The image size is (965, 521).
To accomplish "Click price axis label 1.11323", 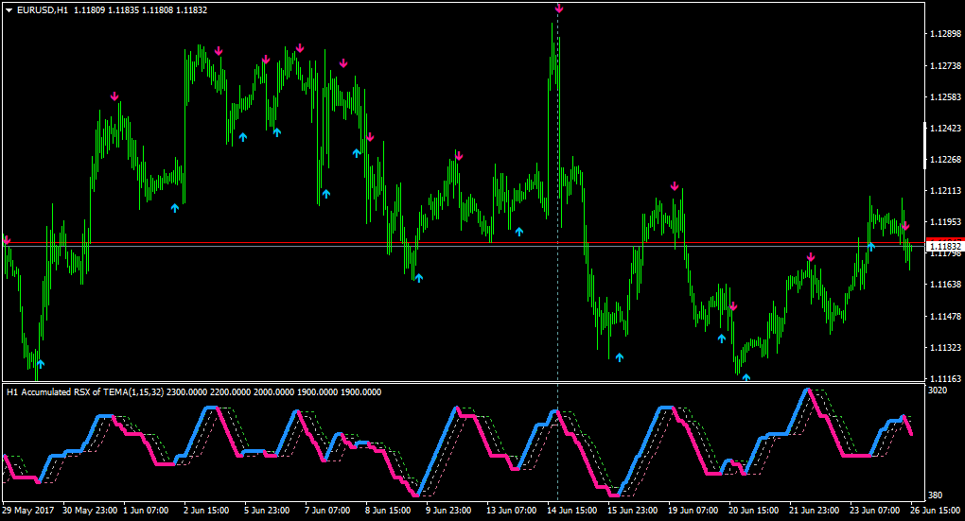I will coord(945,348).
